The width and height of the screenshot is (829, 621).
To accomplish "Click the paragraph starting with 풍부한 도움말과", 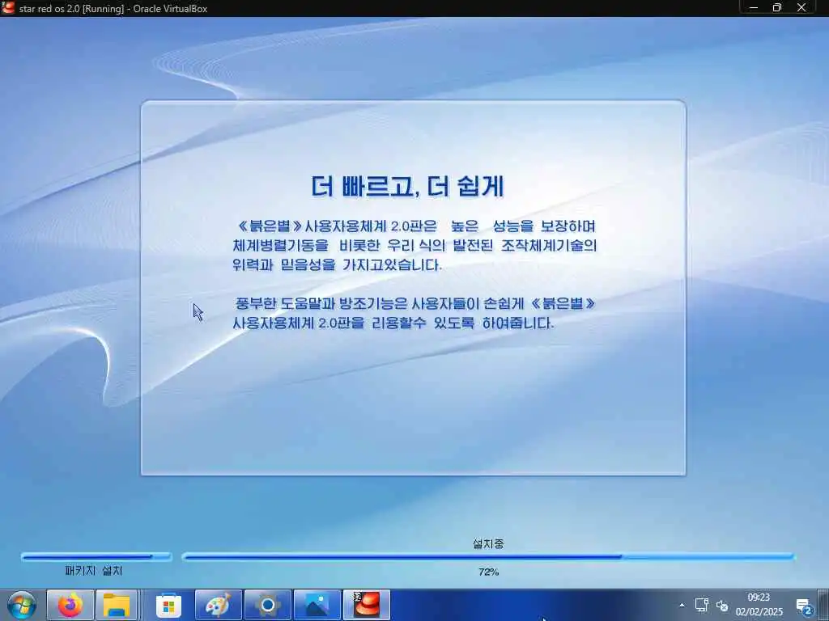I will 414,313.
